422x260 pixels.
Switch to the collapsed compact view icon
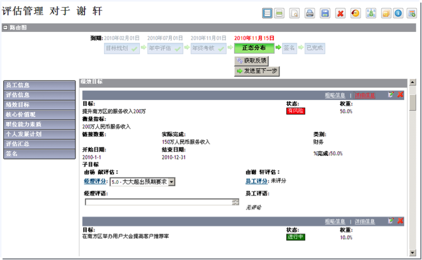coord(279,13)
